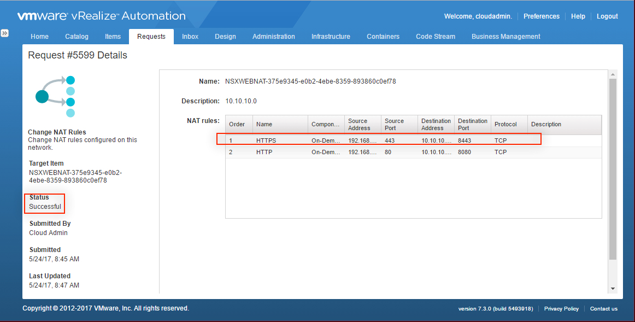Select the Business Management tab
The image size is (635, 322).
click(505, 37)
